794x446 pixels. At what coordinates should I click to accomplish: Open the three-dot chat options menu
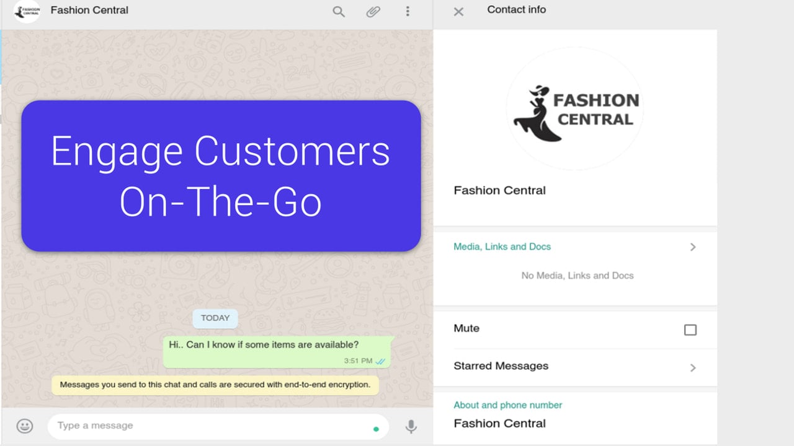click(x=408, y=11)
